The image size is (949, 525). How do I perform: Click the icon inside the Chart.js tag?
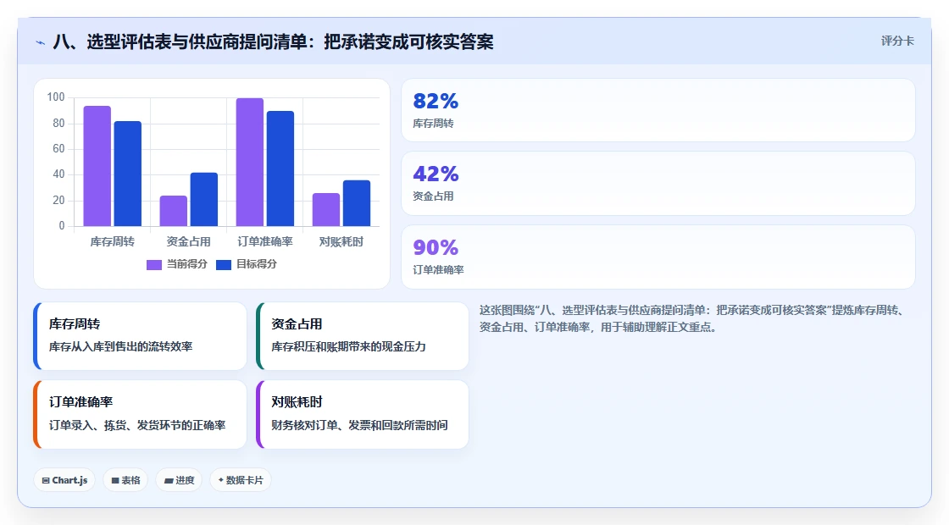pyautogui.click(x=46, y=480)
